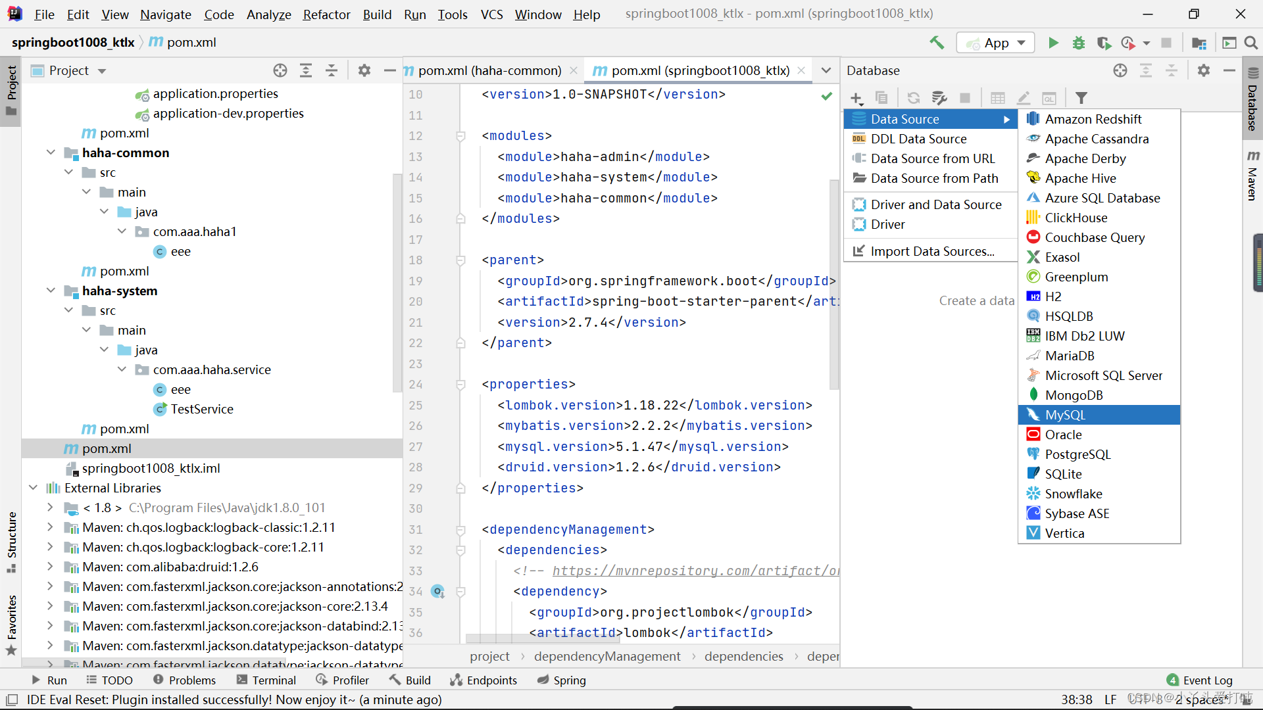
Task: Click the line separator LF indicator
Action: click(1110, 699)
